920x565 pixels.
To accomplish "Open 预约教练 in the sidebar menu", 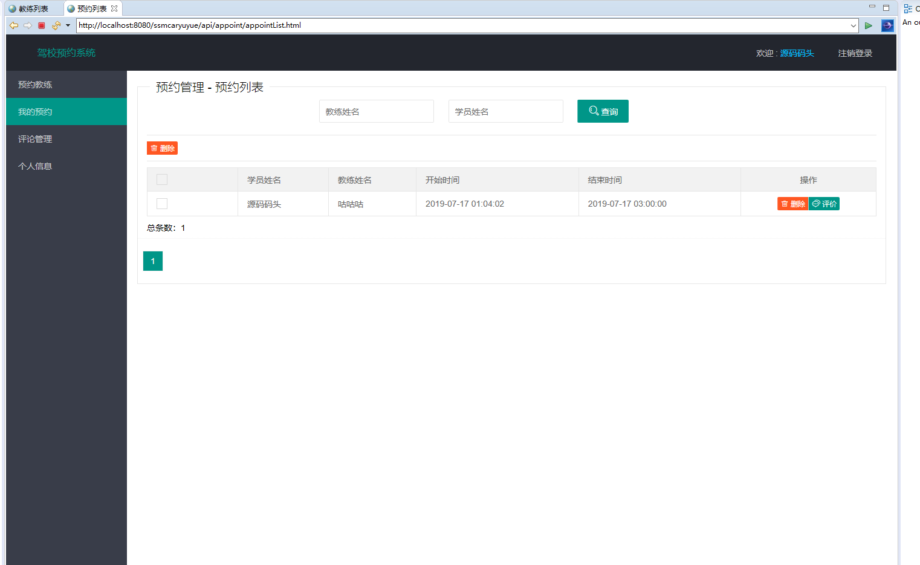I will coord(66,85).
